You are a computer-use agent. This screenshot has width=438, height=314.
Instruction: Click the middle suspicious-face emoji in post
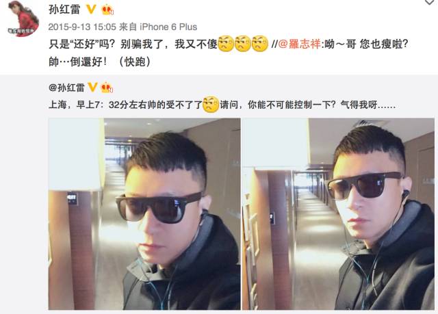[x=243, y=44]
